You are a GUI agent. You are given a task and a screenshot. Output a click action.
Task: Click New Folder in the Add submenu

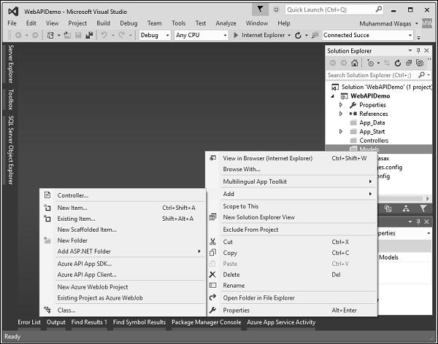72,241
